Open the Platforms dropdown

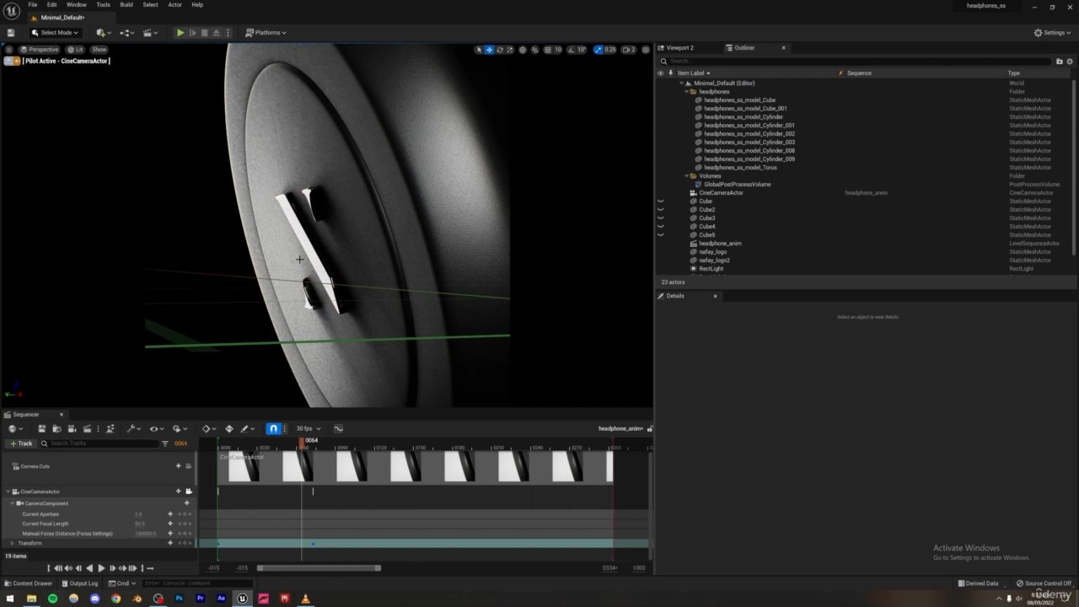point(266,33)
